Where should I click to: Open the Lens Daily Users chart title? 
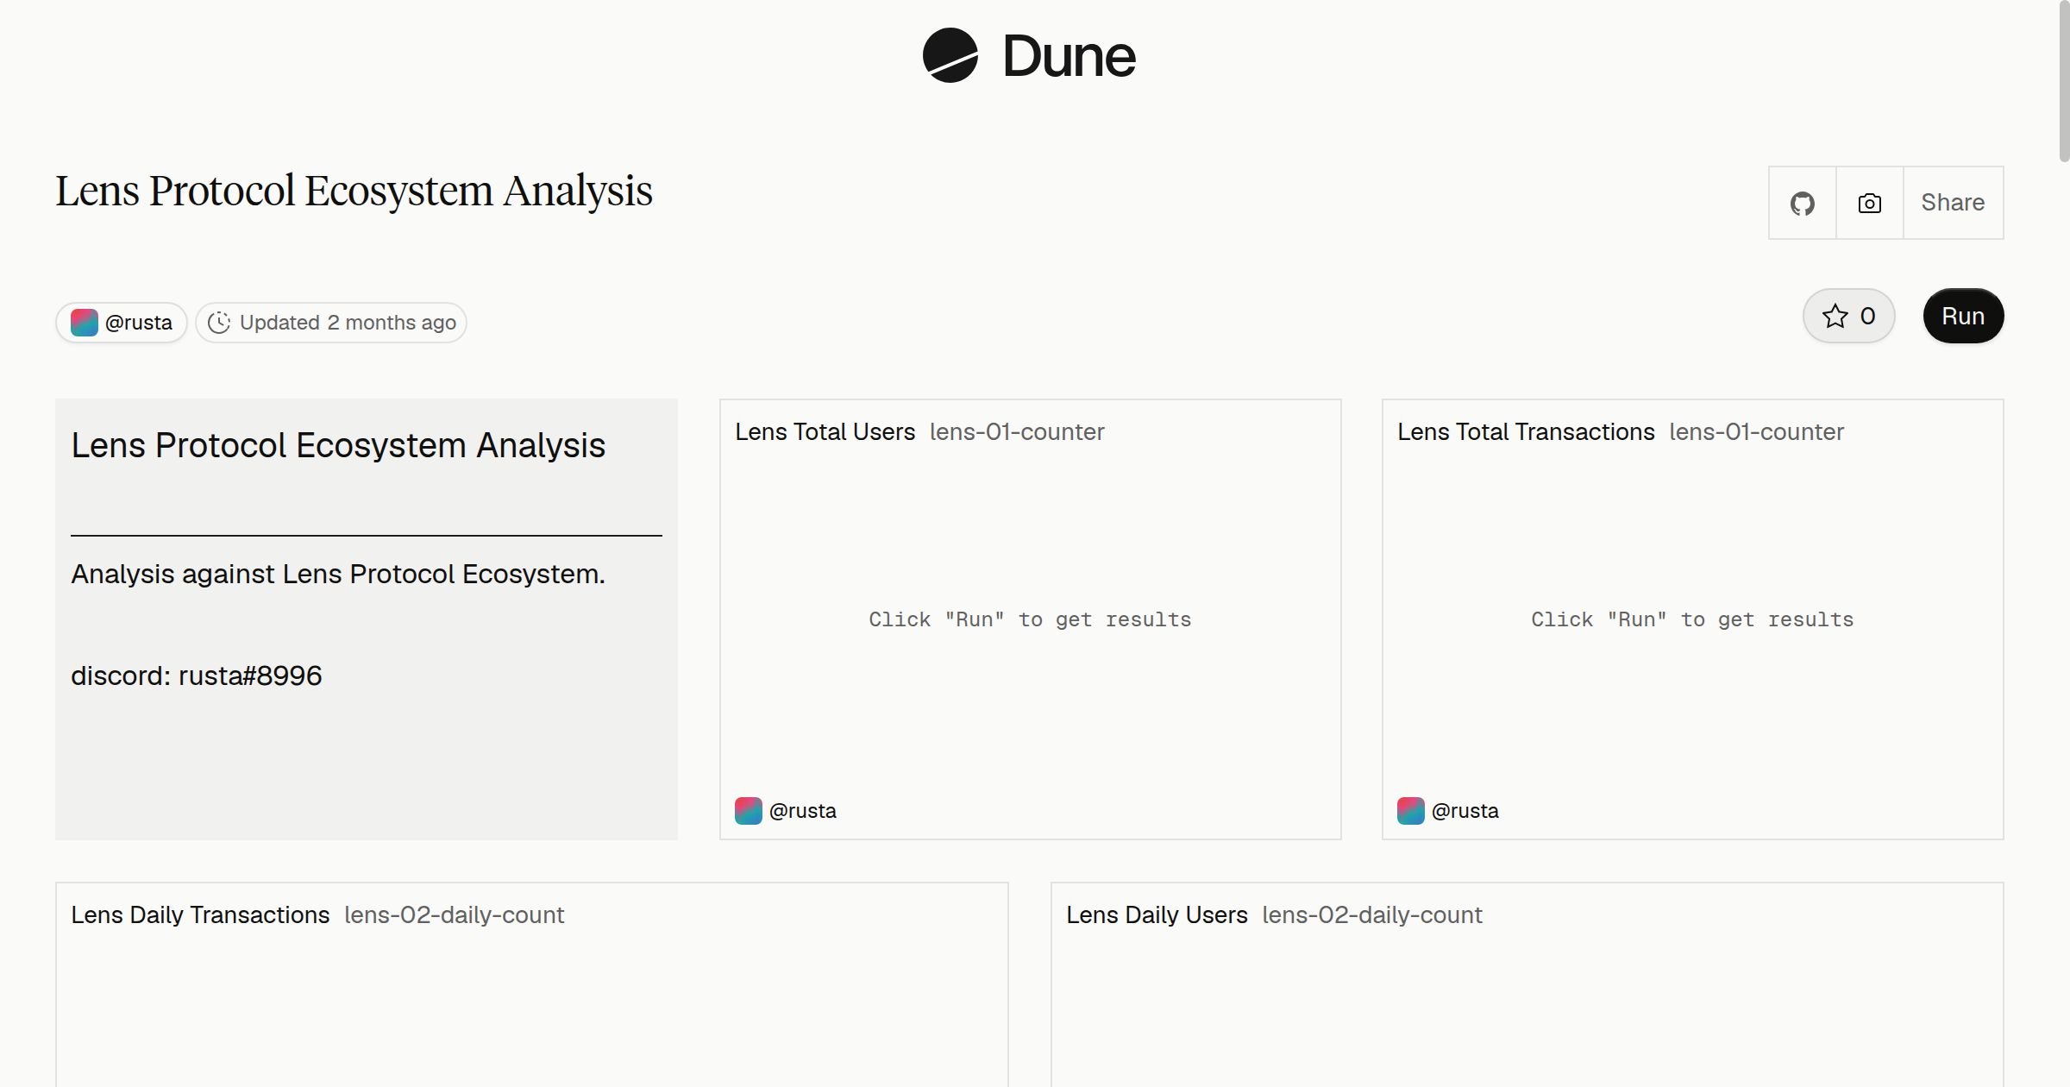1157,915
